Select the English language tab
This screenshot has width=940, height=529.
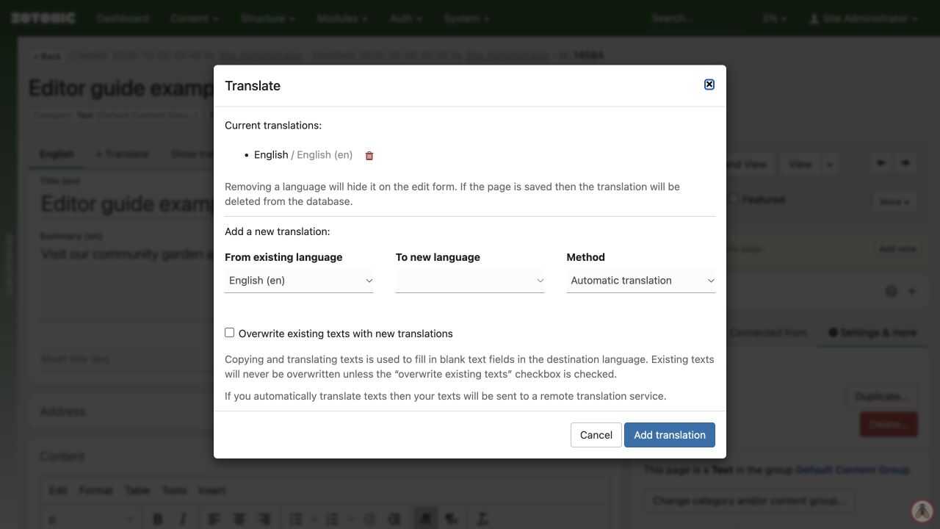[57, 154]
